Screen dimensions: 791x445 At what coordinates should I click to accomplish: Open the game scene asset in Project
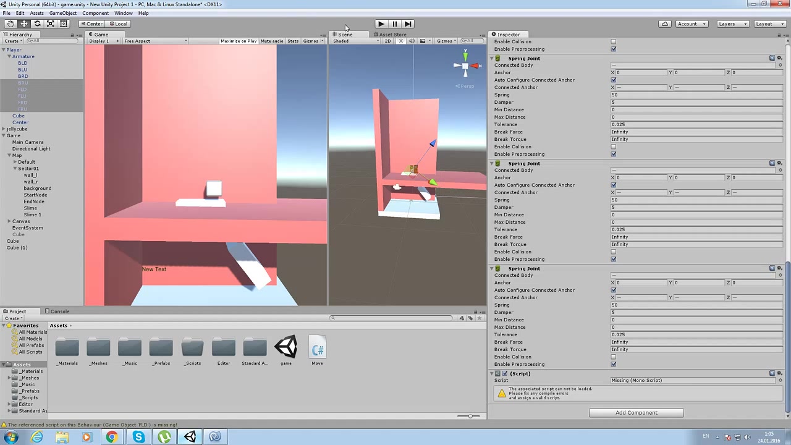point(286,349)
